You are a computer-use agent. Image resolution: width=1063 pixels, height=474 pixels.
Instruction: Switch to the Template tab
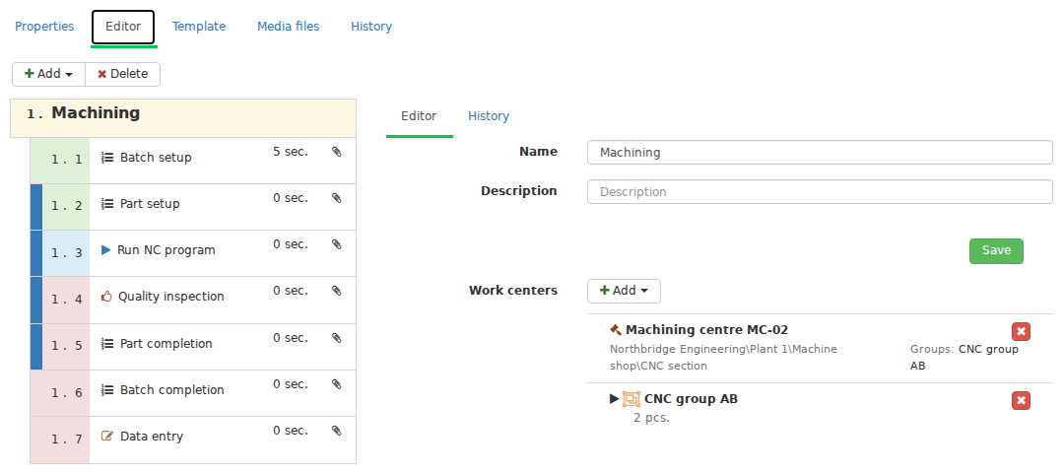[199, 27]
